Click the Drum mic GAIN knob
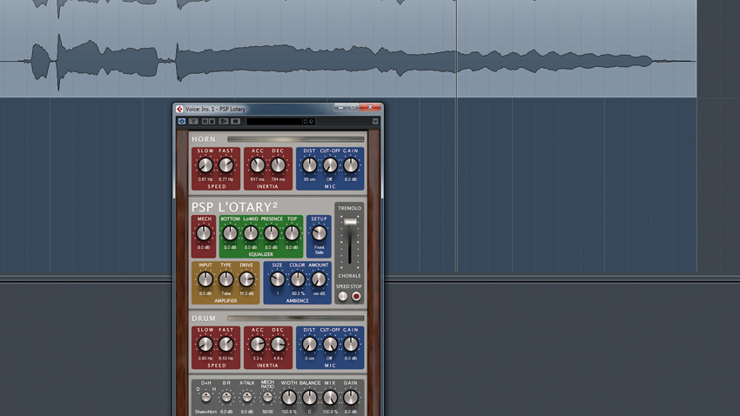The width and height of the screenshot is (740, 416). (x=351, y=345)
